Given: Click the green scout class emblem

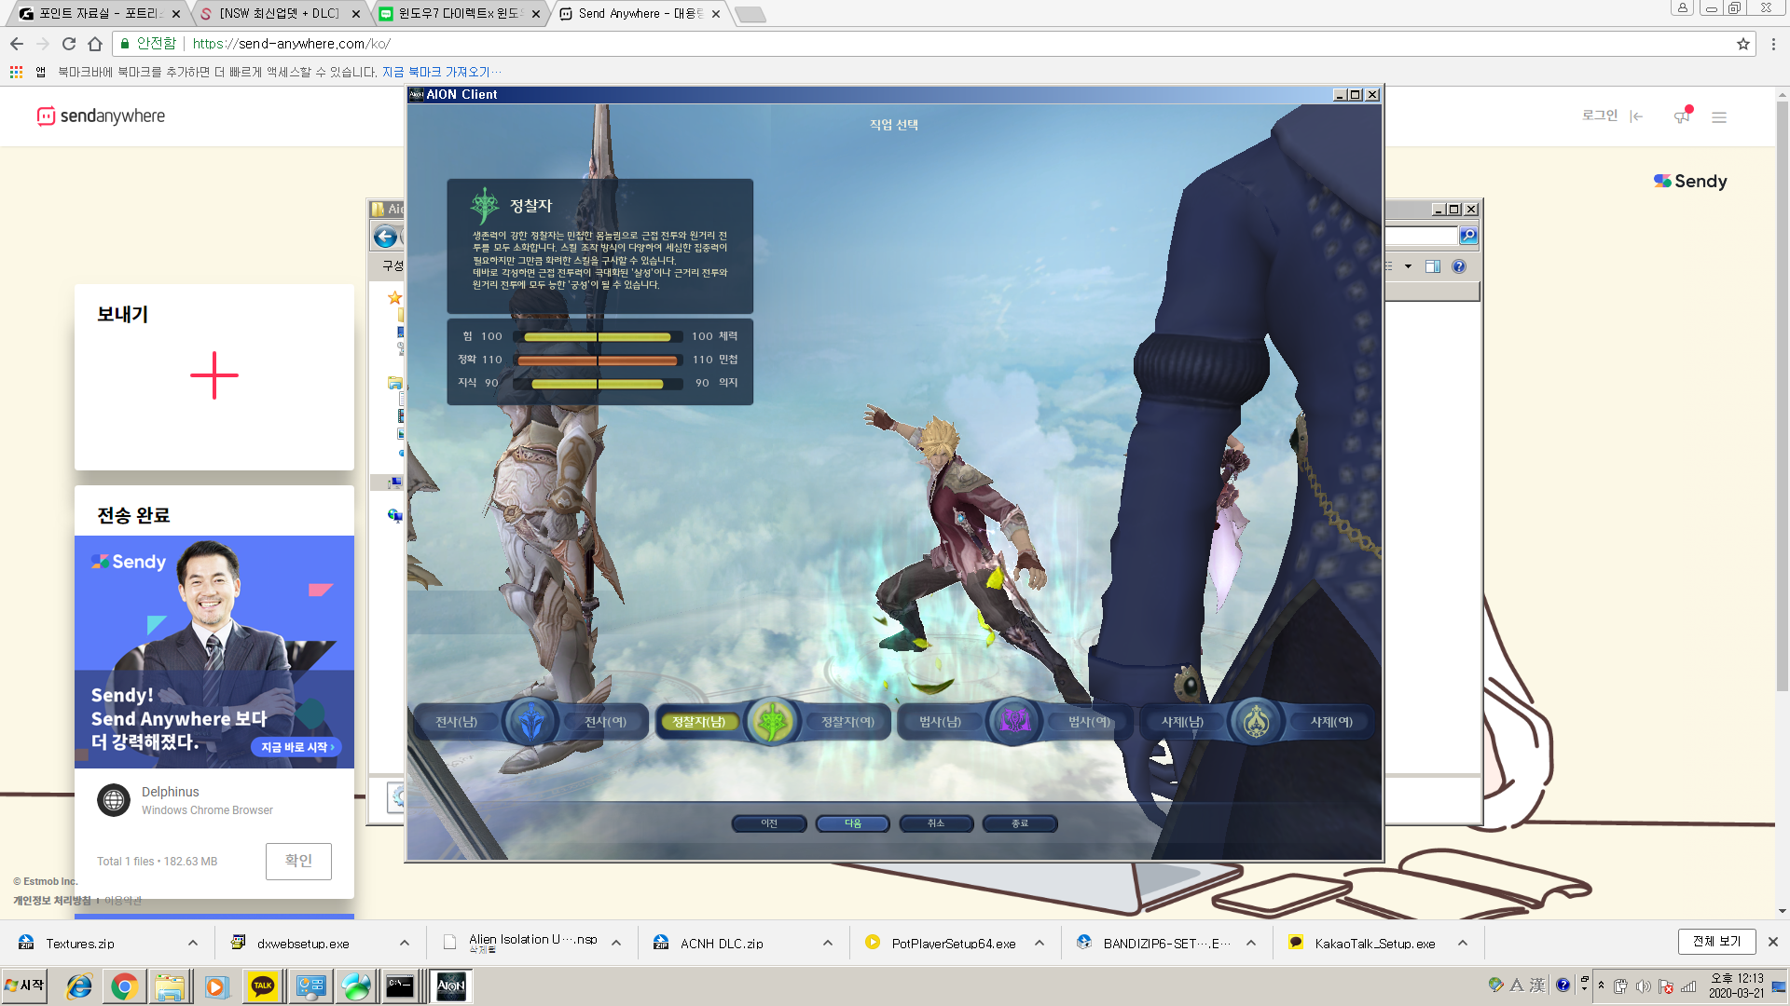Looking at the screenshot, I should [x=772, y=722].
